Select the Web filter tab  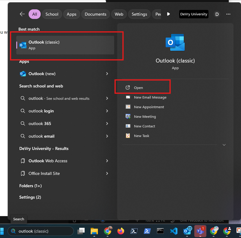[x=119, y=14]
